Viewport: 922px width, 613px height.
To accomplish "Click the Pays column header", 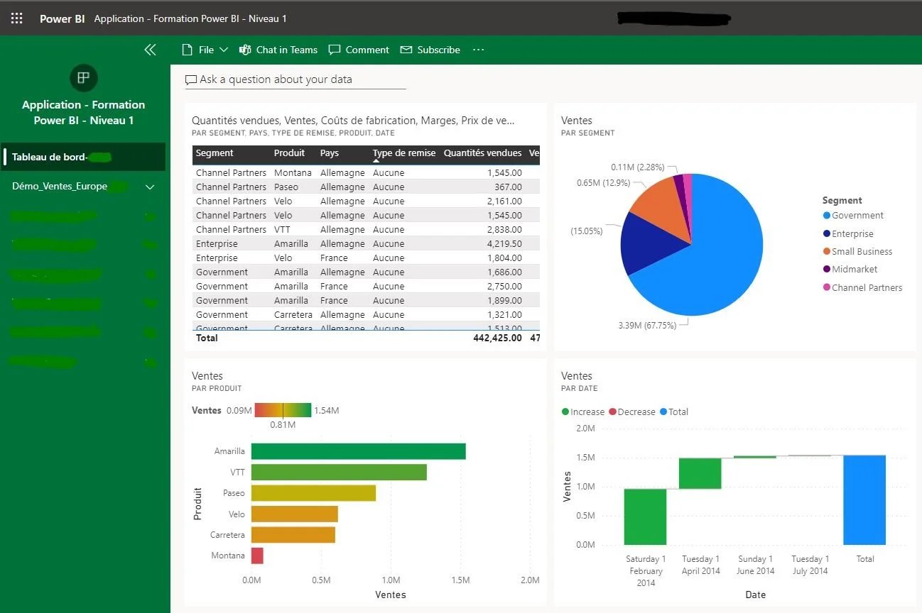I will click(x=330, y=153).
